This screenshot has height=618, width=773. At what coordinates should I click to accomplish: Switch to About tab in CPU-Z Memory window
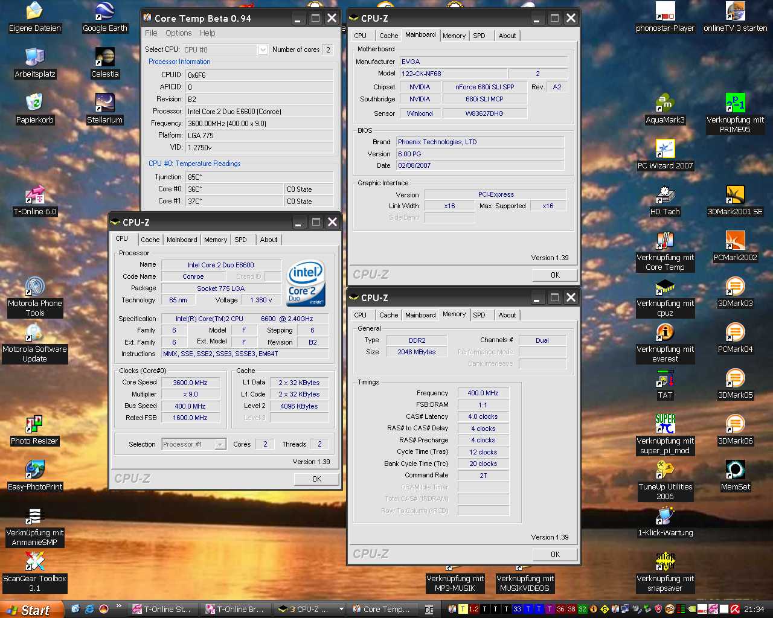[507, 315]
